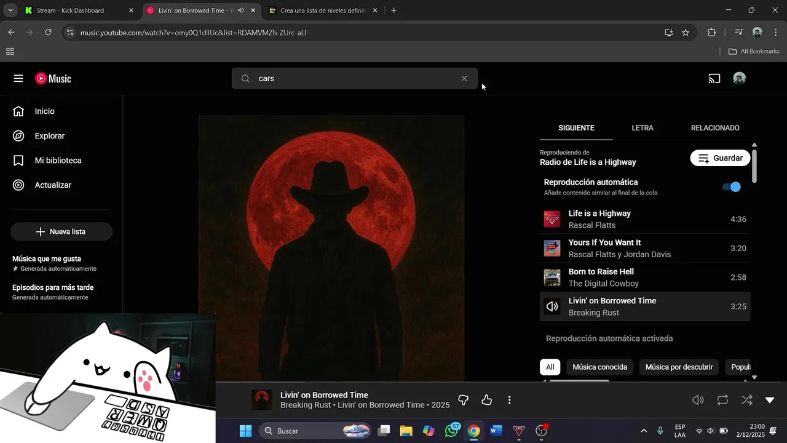Click the Guardar queue button
This screenshot has height=443, width=787.
(721, 158)
